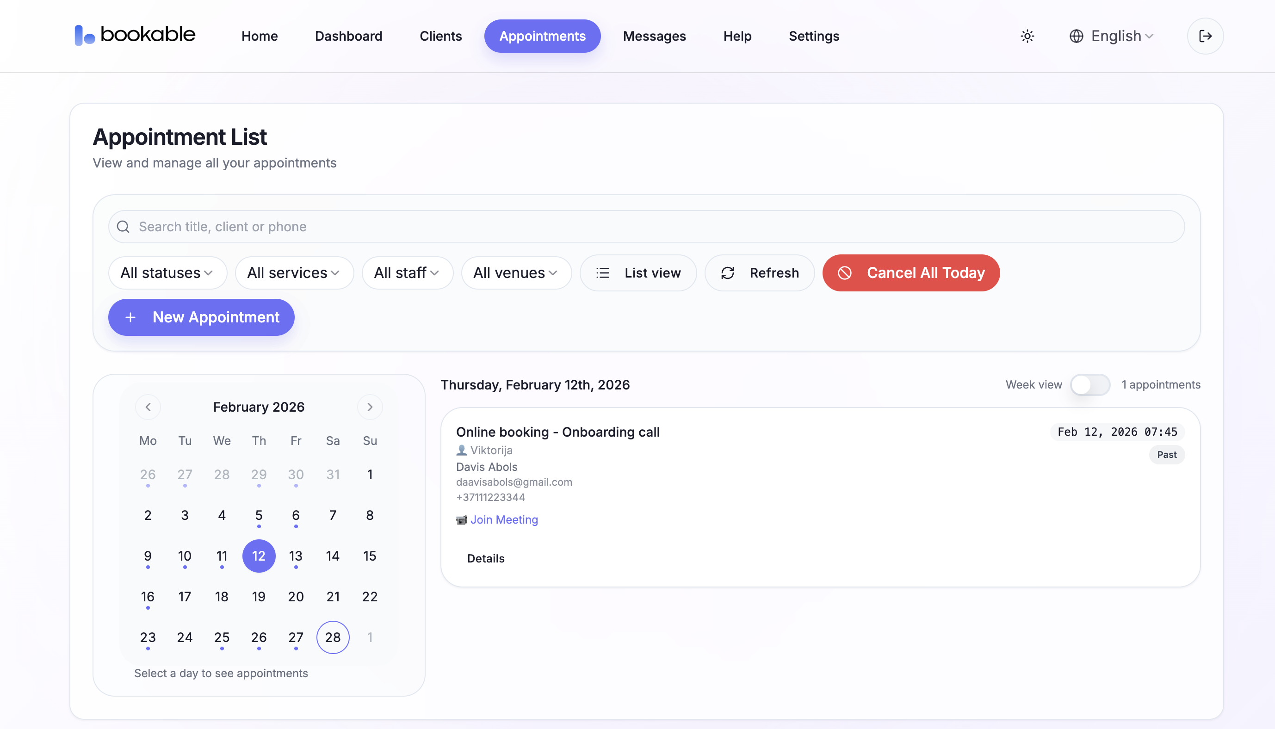Image resolution: width=1275 pixels, height=729 pixels.
Task: Toggle the light/dark theme sun icon
Action: point(1027,36)
